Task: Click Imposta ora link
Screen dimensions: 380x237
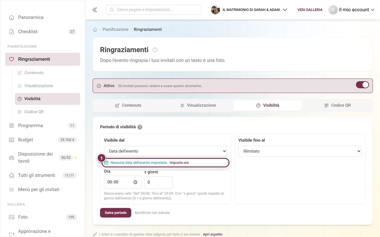Action: point(179,163)
